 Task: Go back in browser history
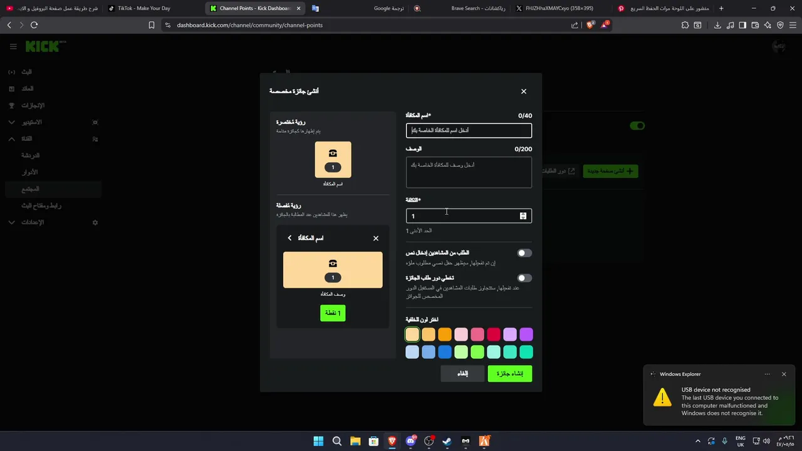pyautogui.click(x=9, y=25)
